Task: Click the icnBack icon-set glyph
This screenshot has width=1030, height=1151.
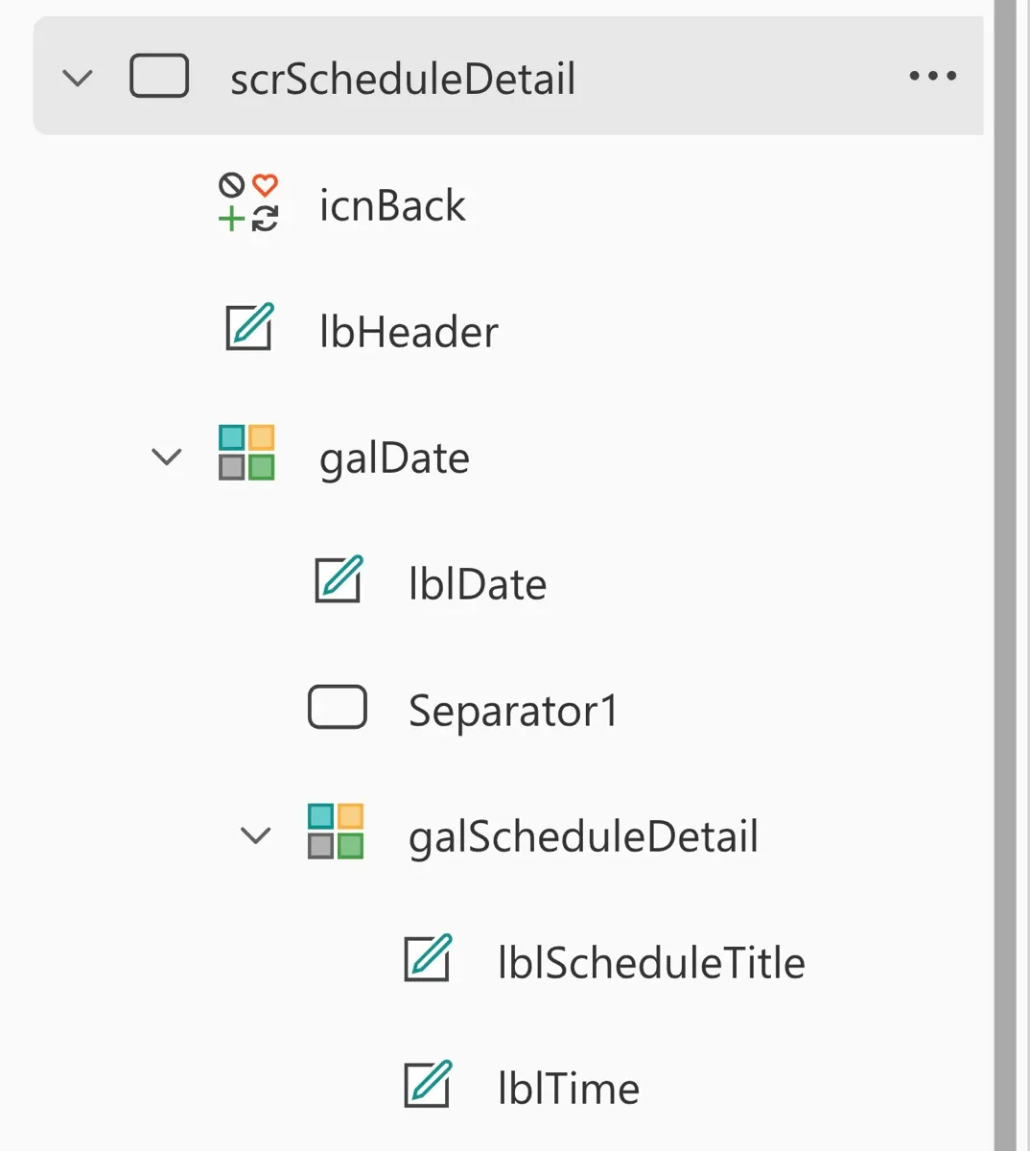Action: (247, 202)
